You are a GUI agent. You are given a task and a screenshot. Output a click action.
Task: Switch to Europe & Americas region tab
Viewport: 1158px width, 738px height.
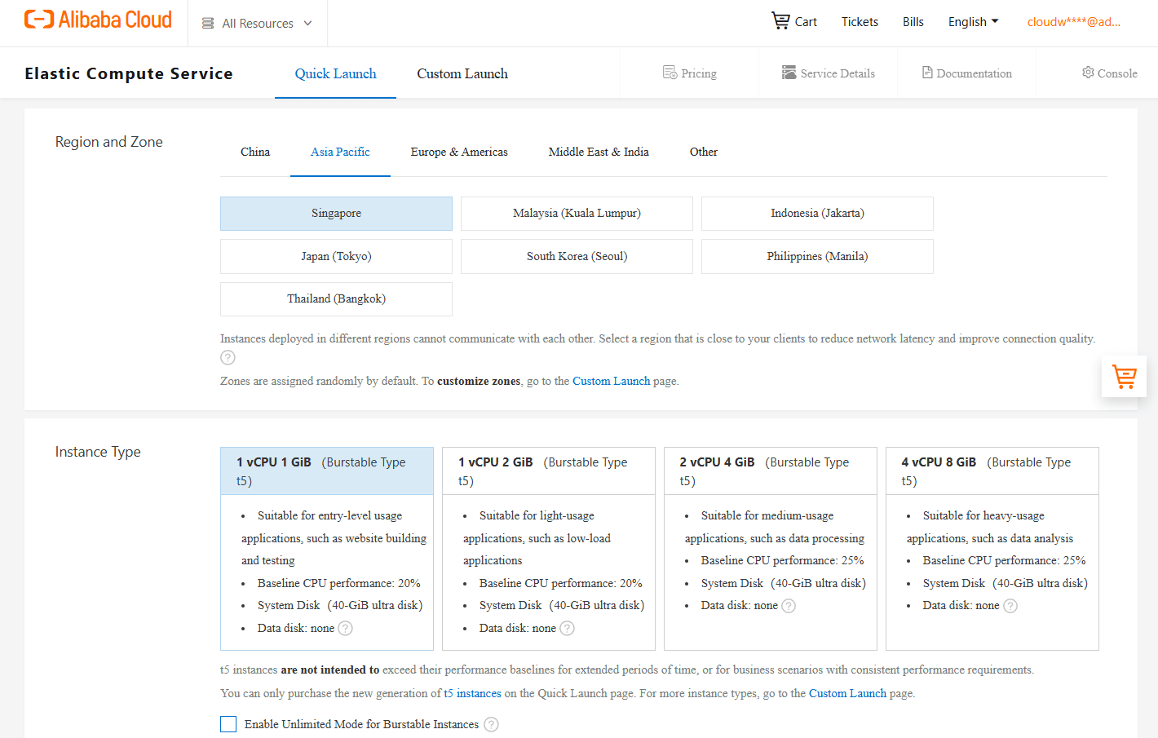point(459,152)
